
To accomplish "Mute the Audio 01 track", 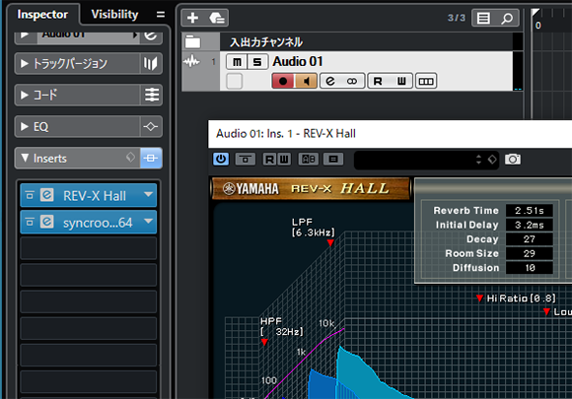I will (237, 62).
